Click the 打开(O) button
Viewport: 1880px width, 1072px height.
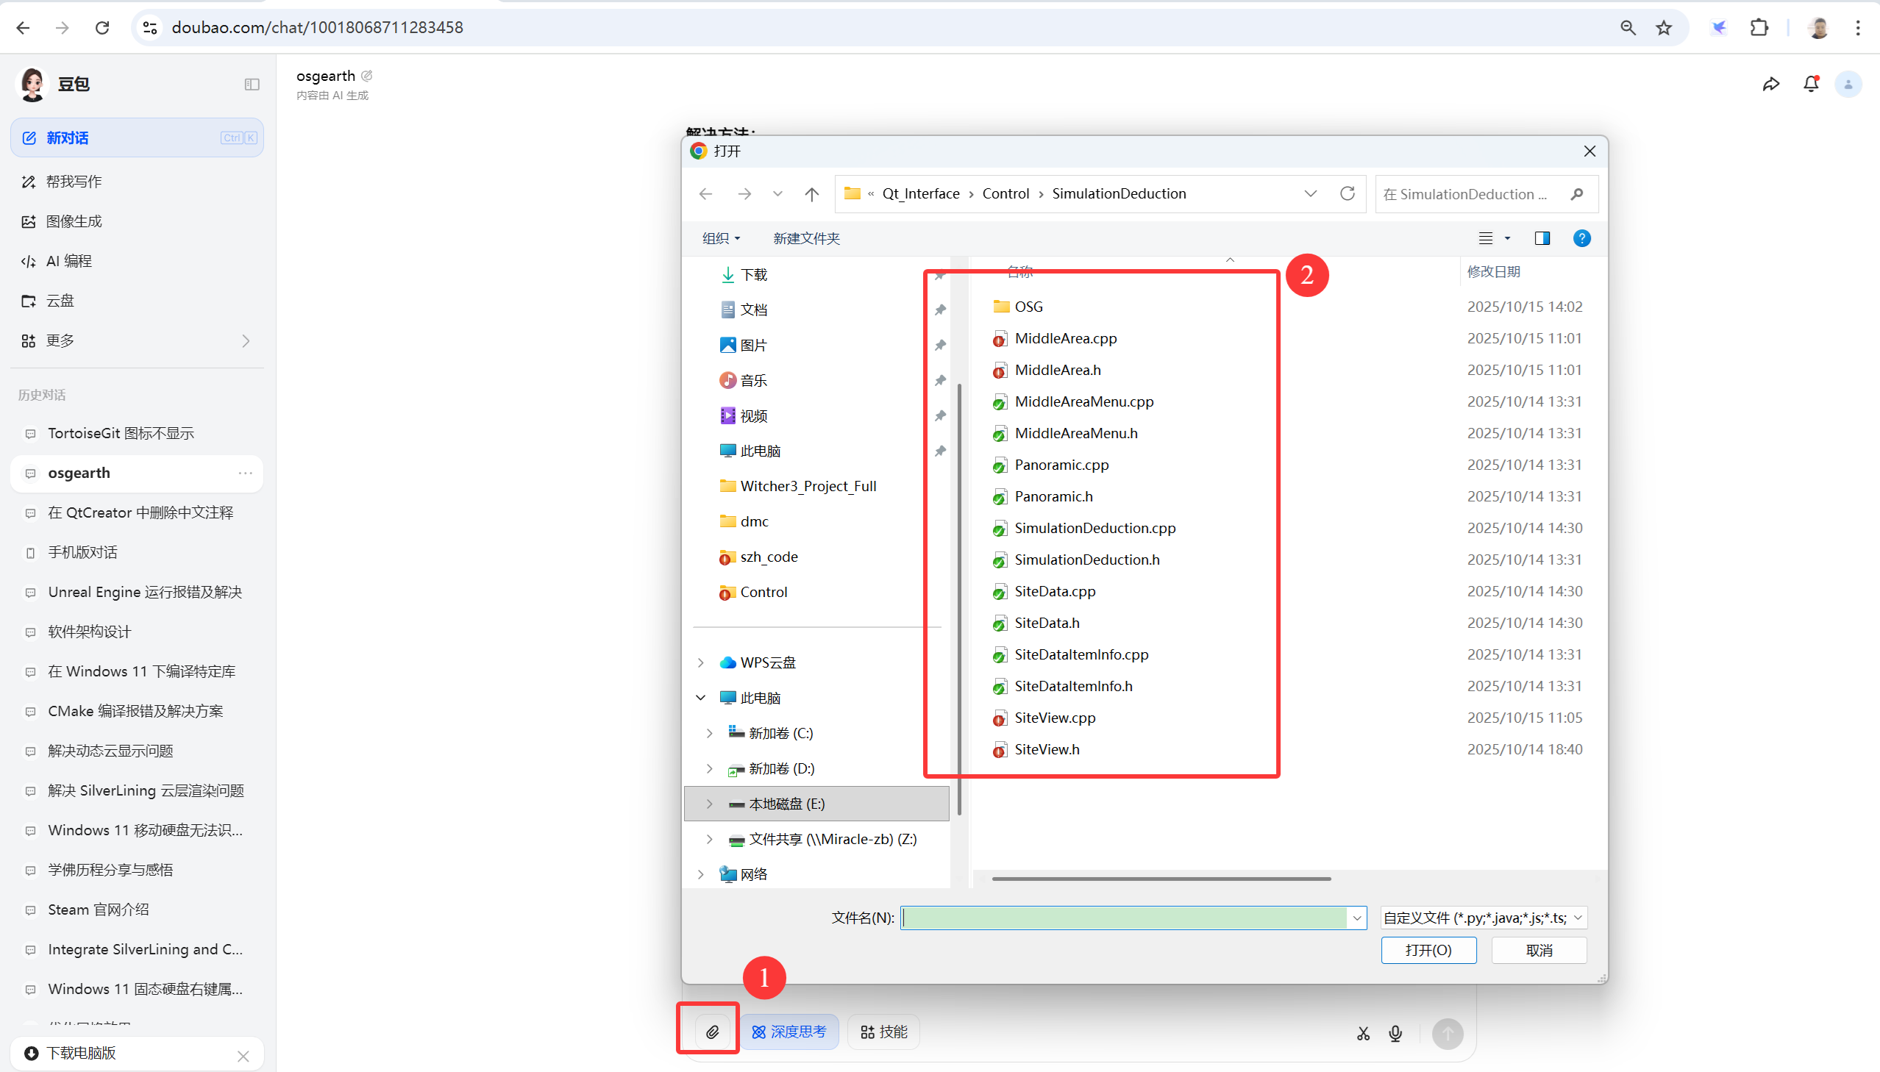coord(1428,951)
